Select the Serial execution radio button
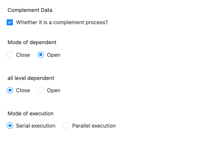Viewport: 223px width, 143px height. [x=10, y=126]
